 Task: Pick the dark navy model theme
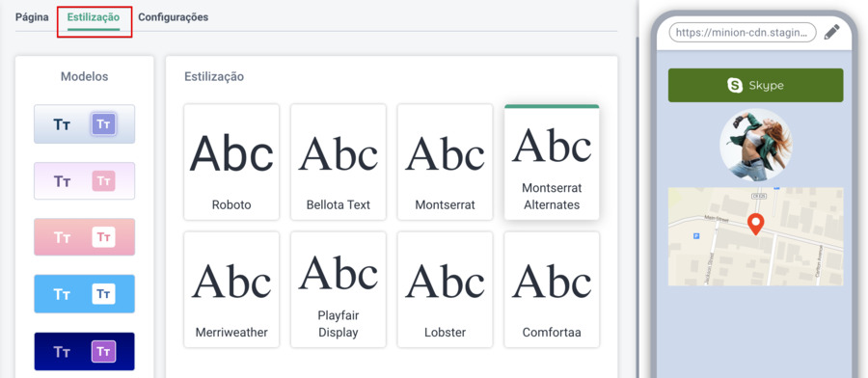[x=84, y=351]
